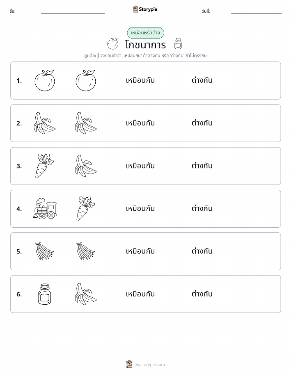The height and width of the screenshot is (376, 291).
Task: Click the small jar icon beside the title
Action: click(x=178, y=43)
